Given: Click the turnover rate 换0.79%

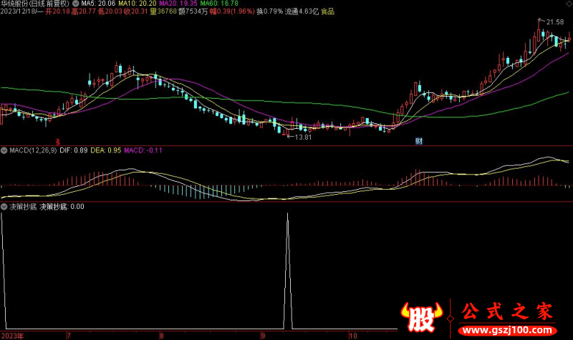Looking at the screenshot, I should click(x=270, y=11).
